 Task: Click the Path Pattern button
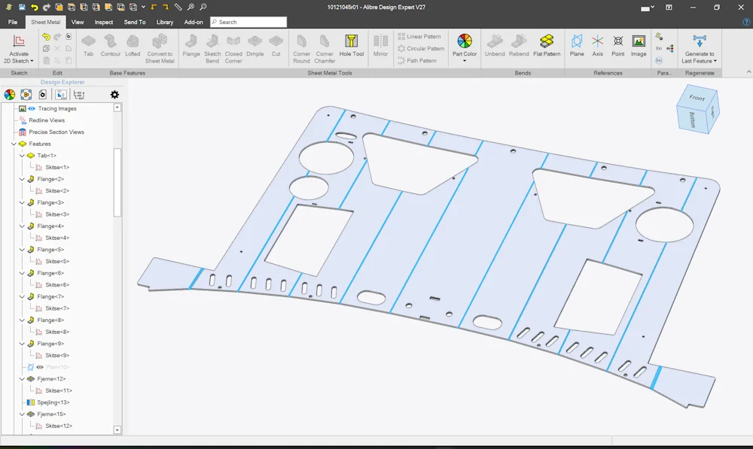(417, 60)
